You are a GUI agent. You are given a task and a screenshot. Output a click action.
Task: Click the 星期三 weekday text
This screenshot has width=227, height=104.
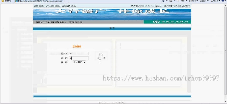pos(158,6)
